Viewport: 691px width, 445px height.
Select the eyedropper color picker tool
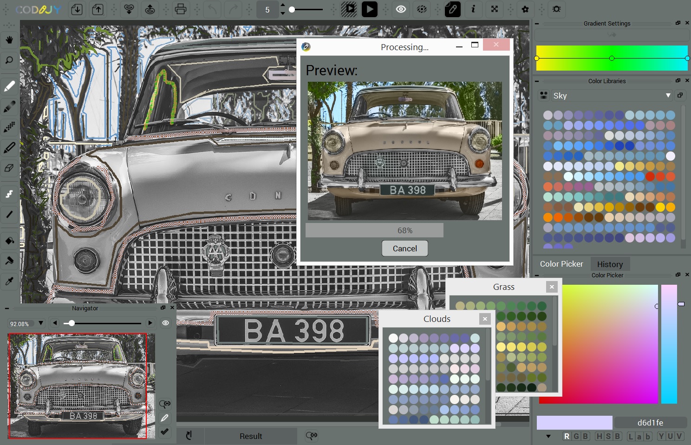point(9,281)
